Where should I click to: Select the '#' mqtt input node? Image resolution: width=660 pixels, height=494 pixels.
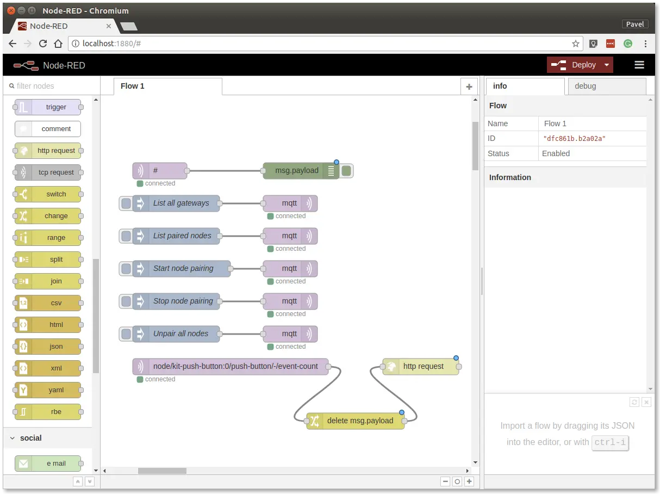(160, 171)
